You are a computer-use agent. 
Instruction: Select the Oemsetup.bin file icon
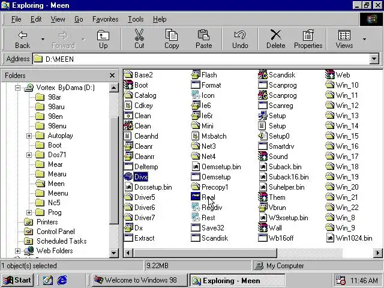tap(196, 167)
